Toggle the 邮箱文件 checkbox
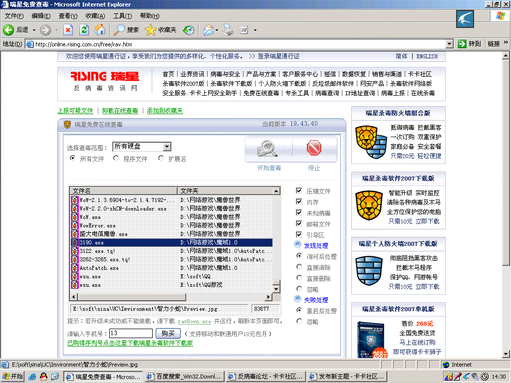 [299, 223]
